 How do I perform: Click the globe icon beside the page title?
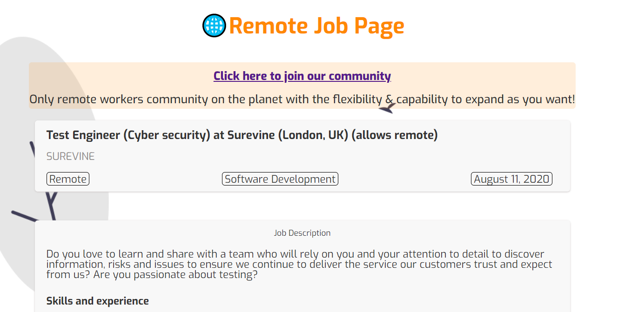point(214,26)
